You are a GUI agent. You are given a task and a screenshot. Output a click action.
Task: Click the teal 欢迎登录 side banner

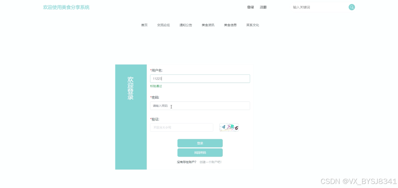pos(131,117)
